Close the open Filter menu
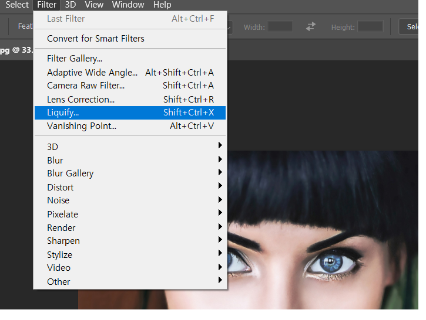Screen dimensions: 426x320 46,5
